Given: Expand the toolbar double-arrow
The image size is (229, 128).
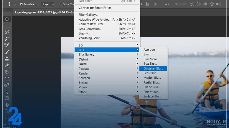Looking at the screenshot, I should [5, 10].
